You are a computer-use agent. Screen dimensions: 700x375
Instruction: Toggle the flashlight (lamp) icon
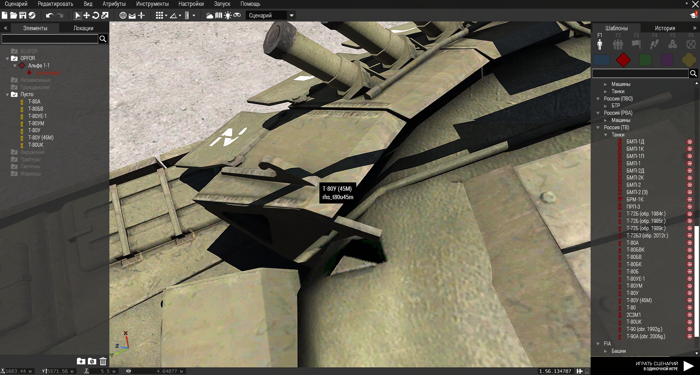click(x=228, y=15)
